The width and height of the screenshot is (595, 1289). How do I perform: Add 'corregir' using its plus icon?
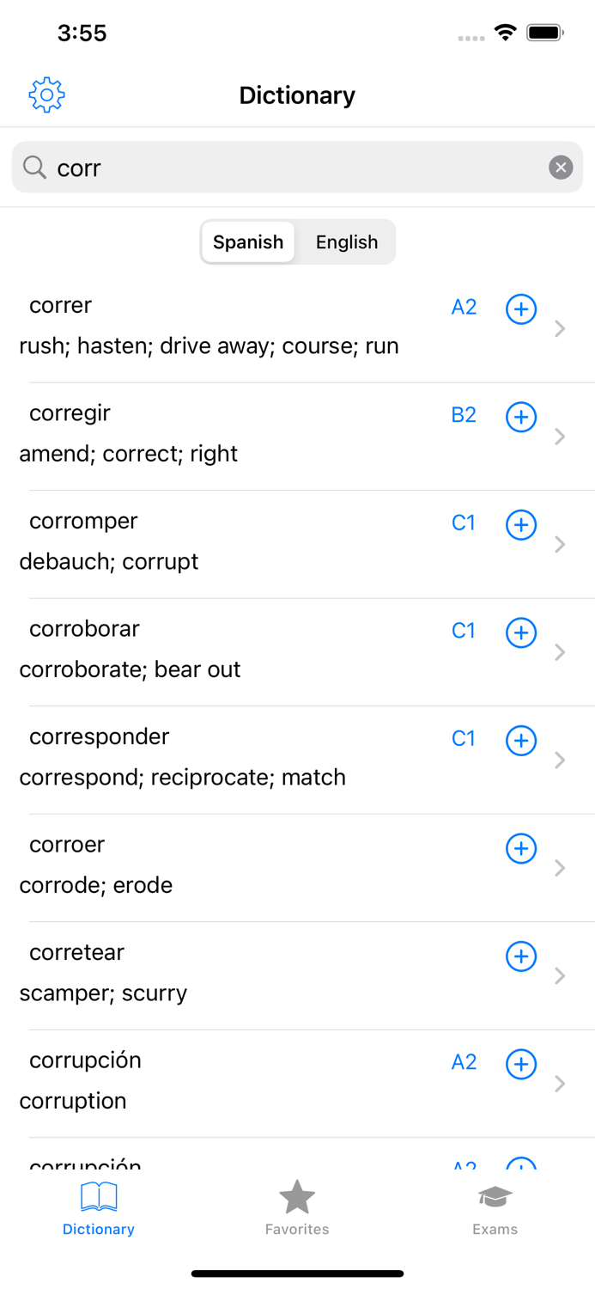click(520, 417)
